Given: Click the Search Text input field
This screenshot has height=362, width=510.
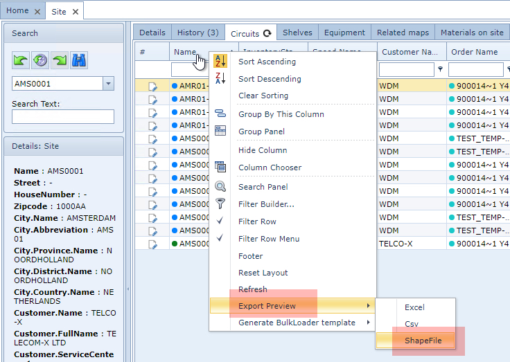Looking at the screenshot, I should [x=63, y=116].
